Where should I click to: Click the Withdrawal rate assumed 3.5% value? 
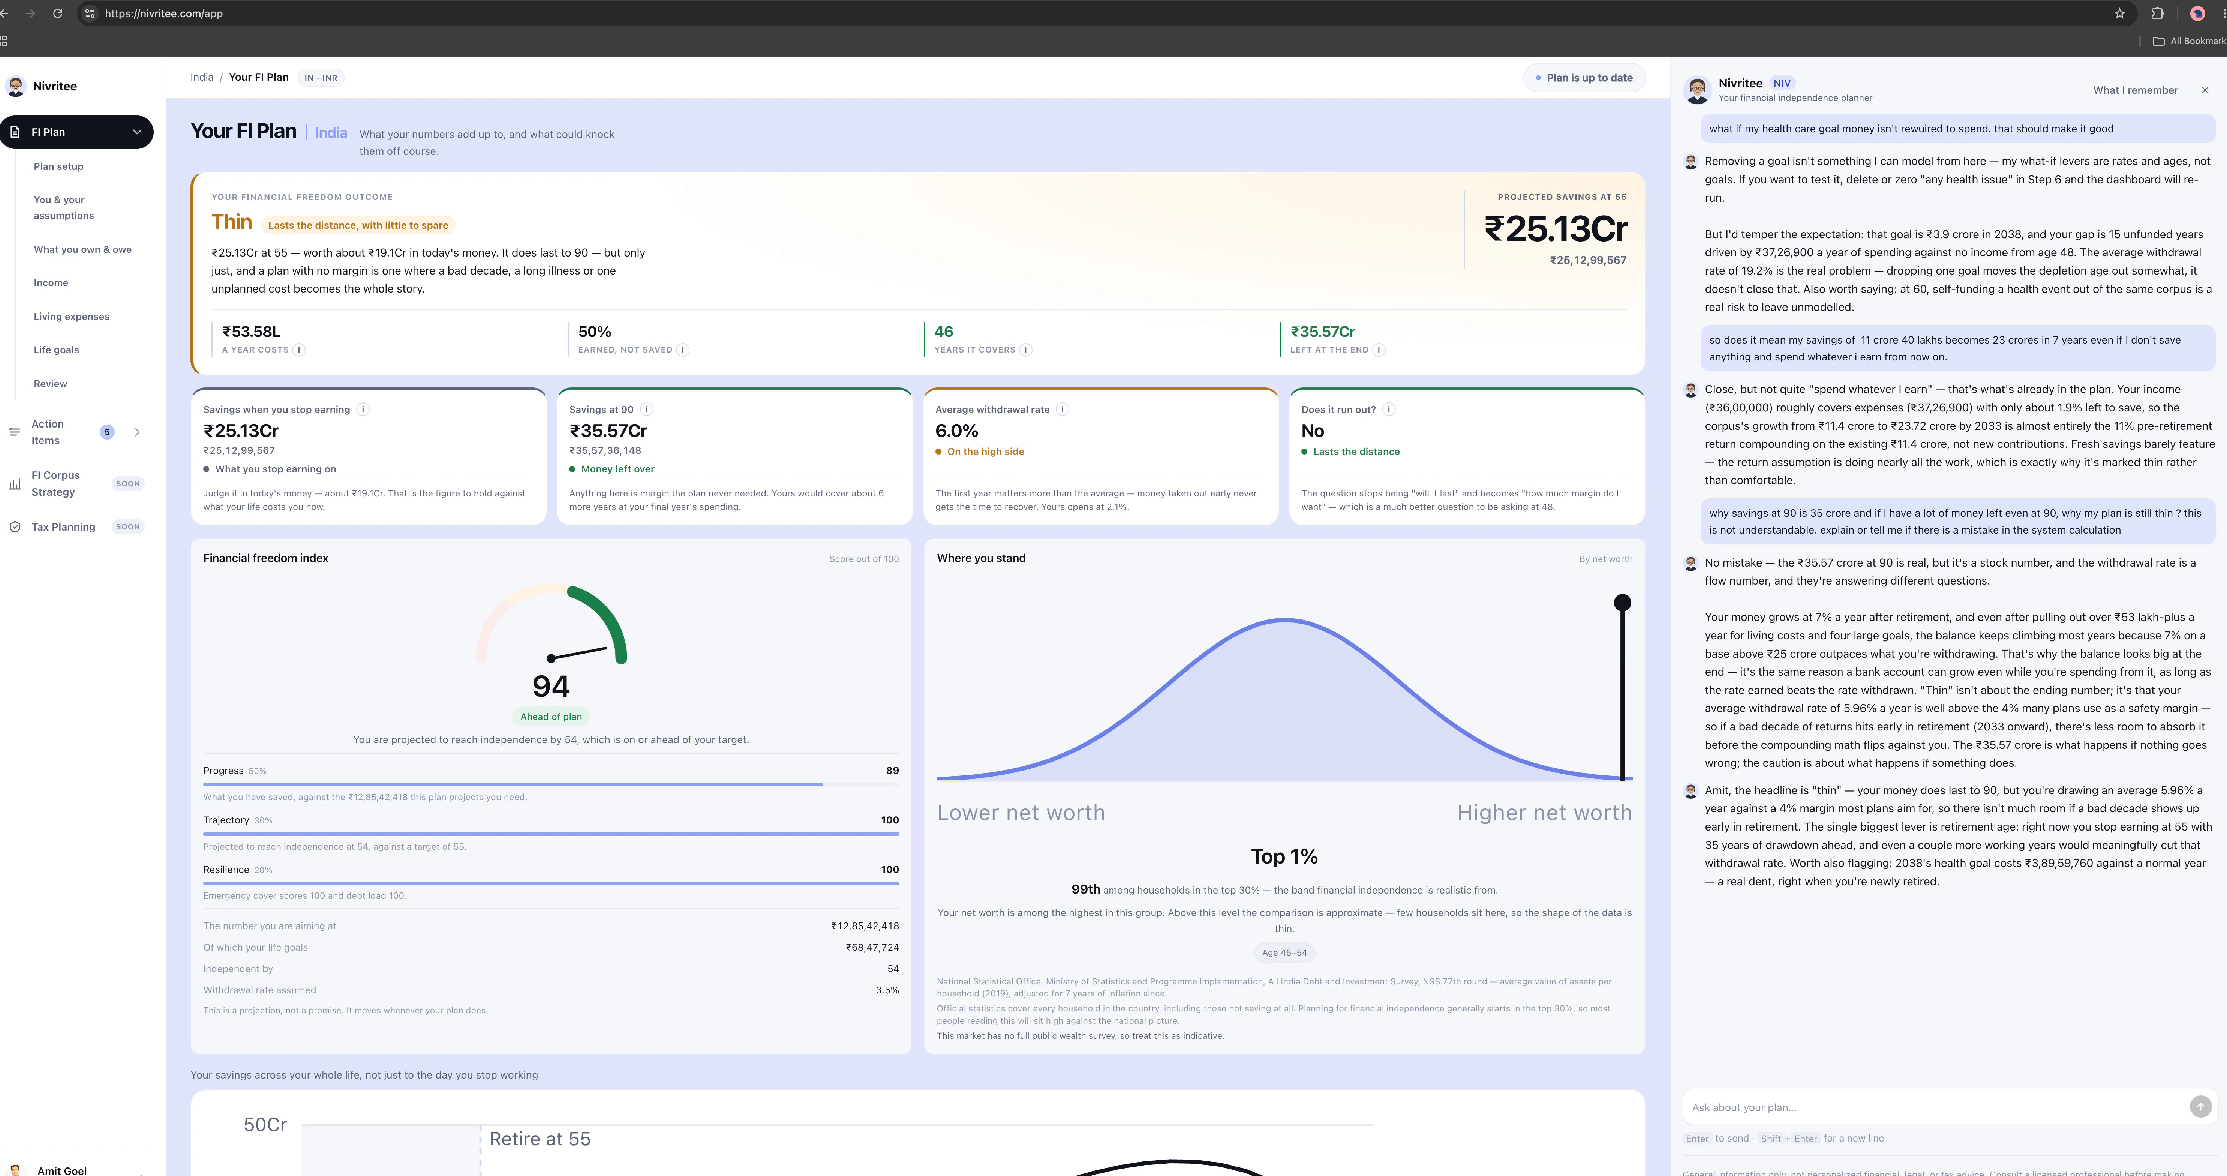point(887,990)
